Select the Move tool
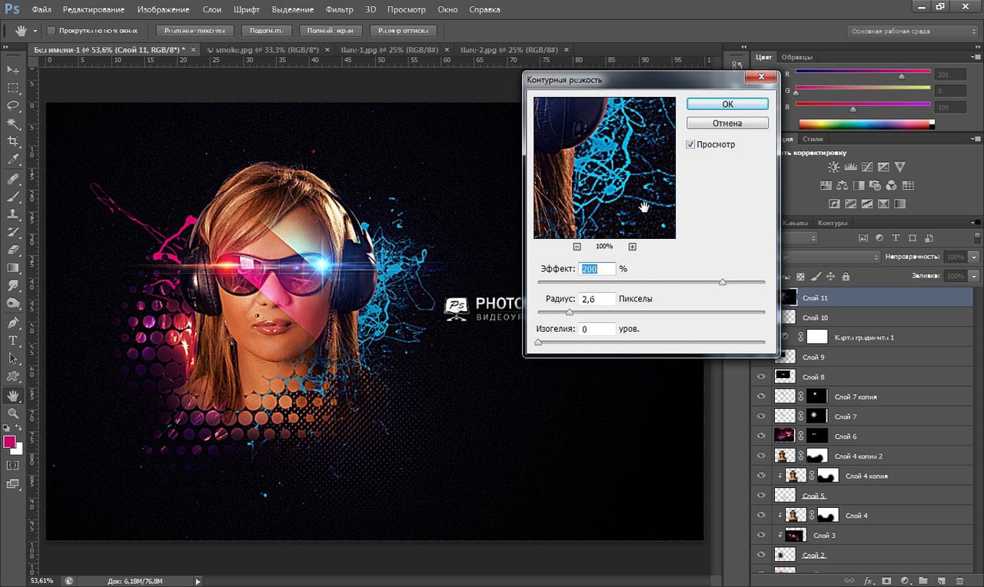Screen dimensions: 984x587 click(x=13, y=69)
